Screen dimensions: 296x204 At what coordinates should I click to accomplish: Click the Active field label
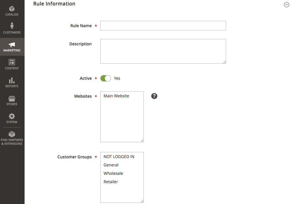[x=86, y=78]
